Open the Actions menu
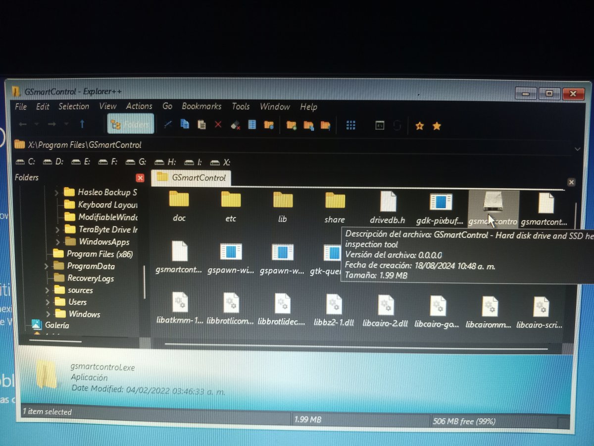Screen dimensions: 594x446 (139, 106)
